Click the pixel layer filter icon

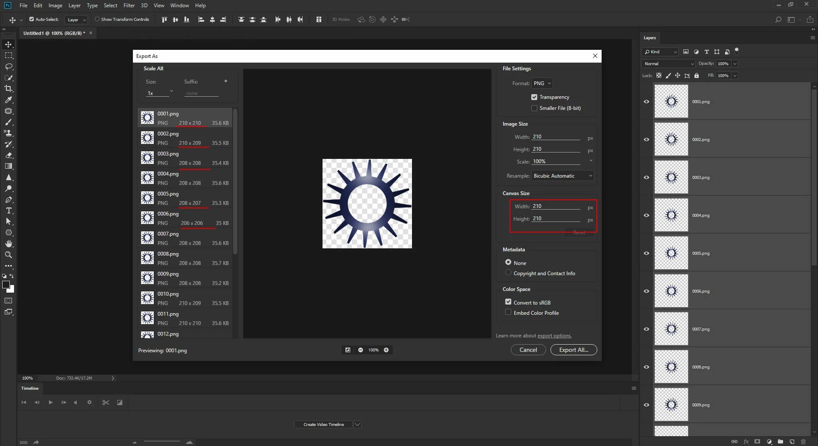(686, 52)
